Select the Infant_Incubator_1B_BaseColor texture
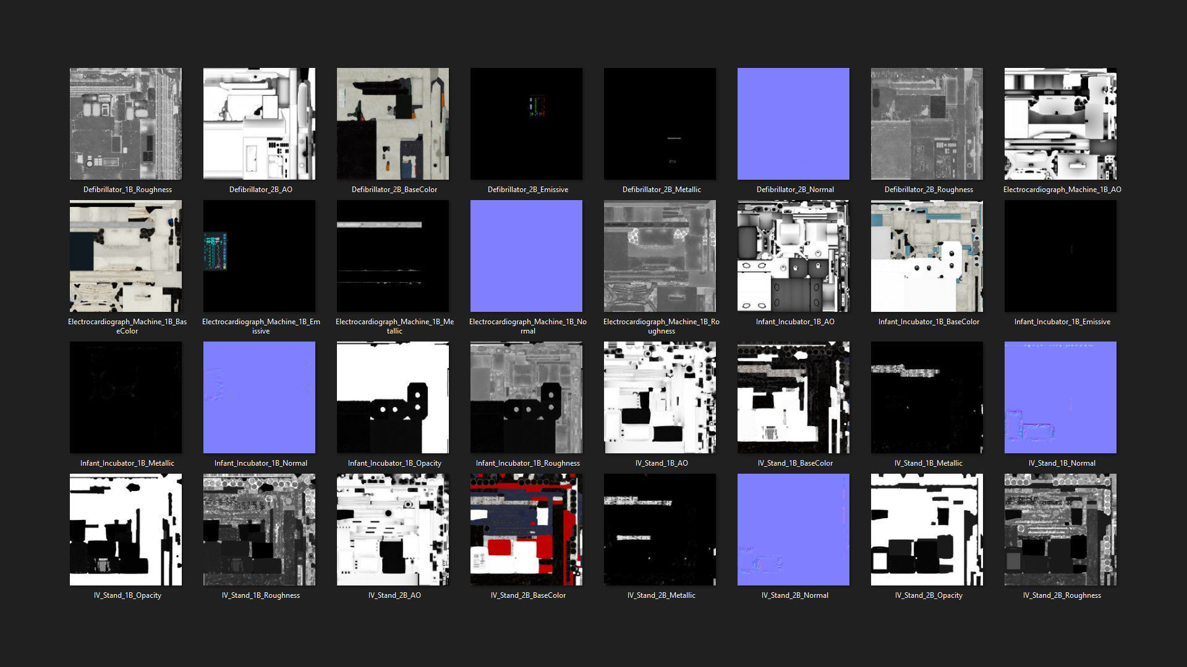The height and width of the screenshot is (667, 1187). 927,256
